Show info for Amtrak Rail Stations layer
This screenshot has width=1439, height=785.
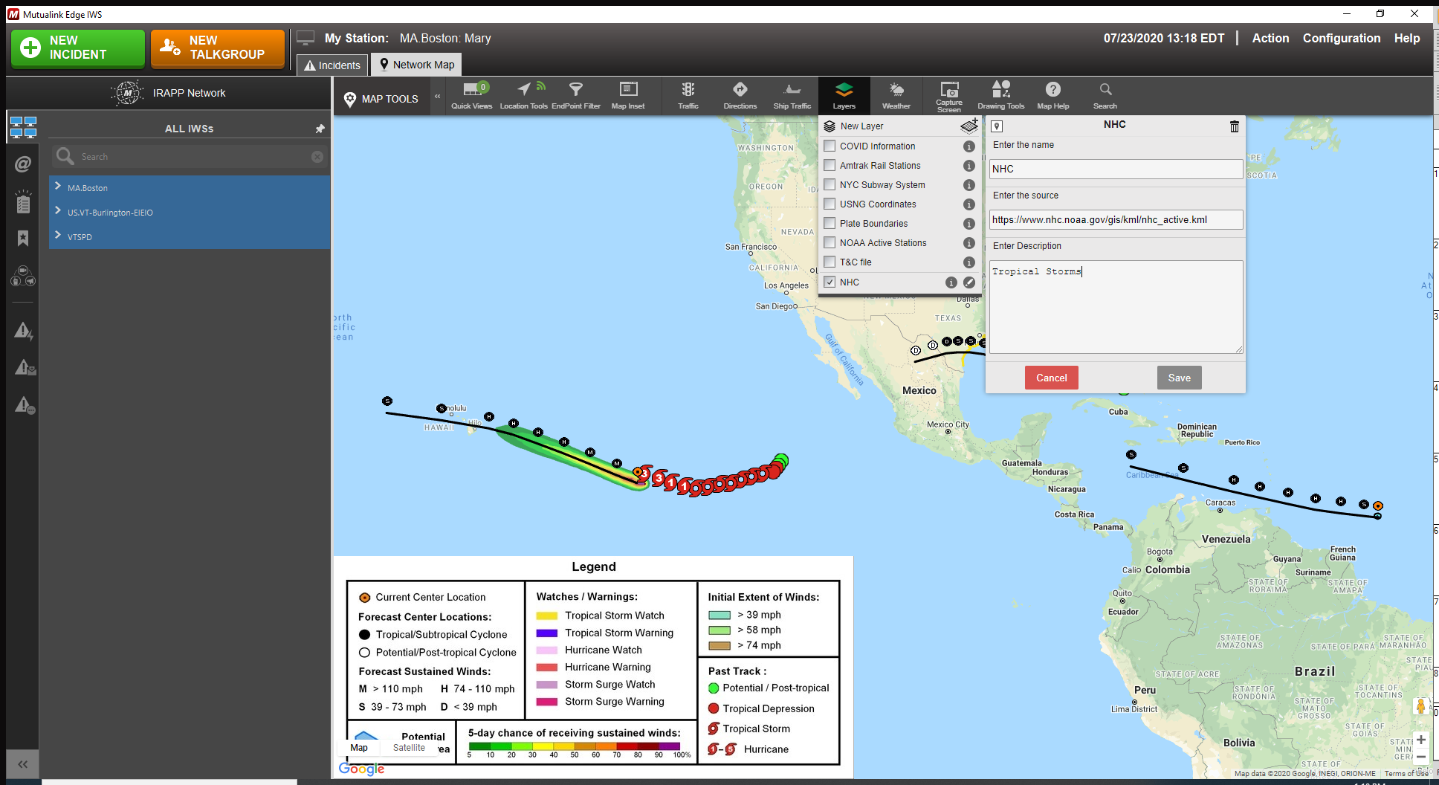coord(969,166)
